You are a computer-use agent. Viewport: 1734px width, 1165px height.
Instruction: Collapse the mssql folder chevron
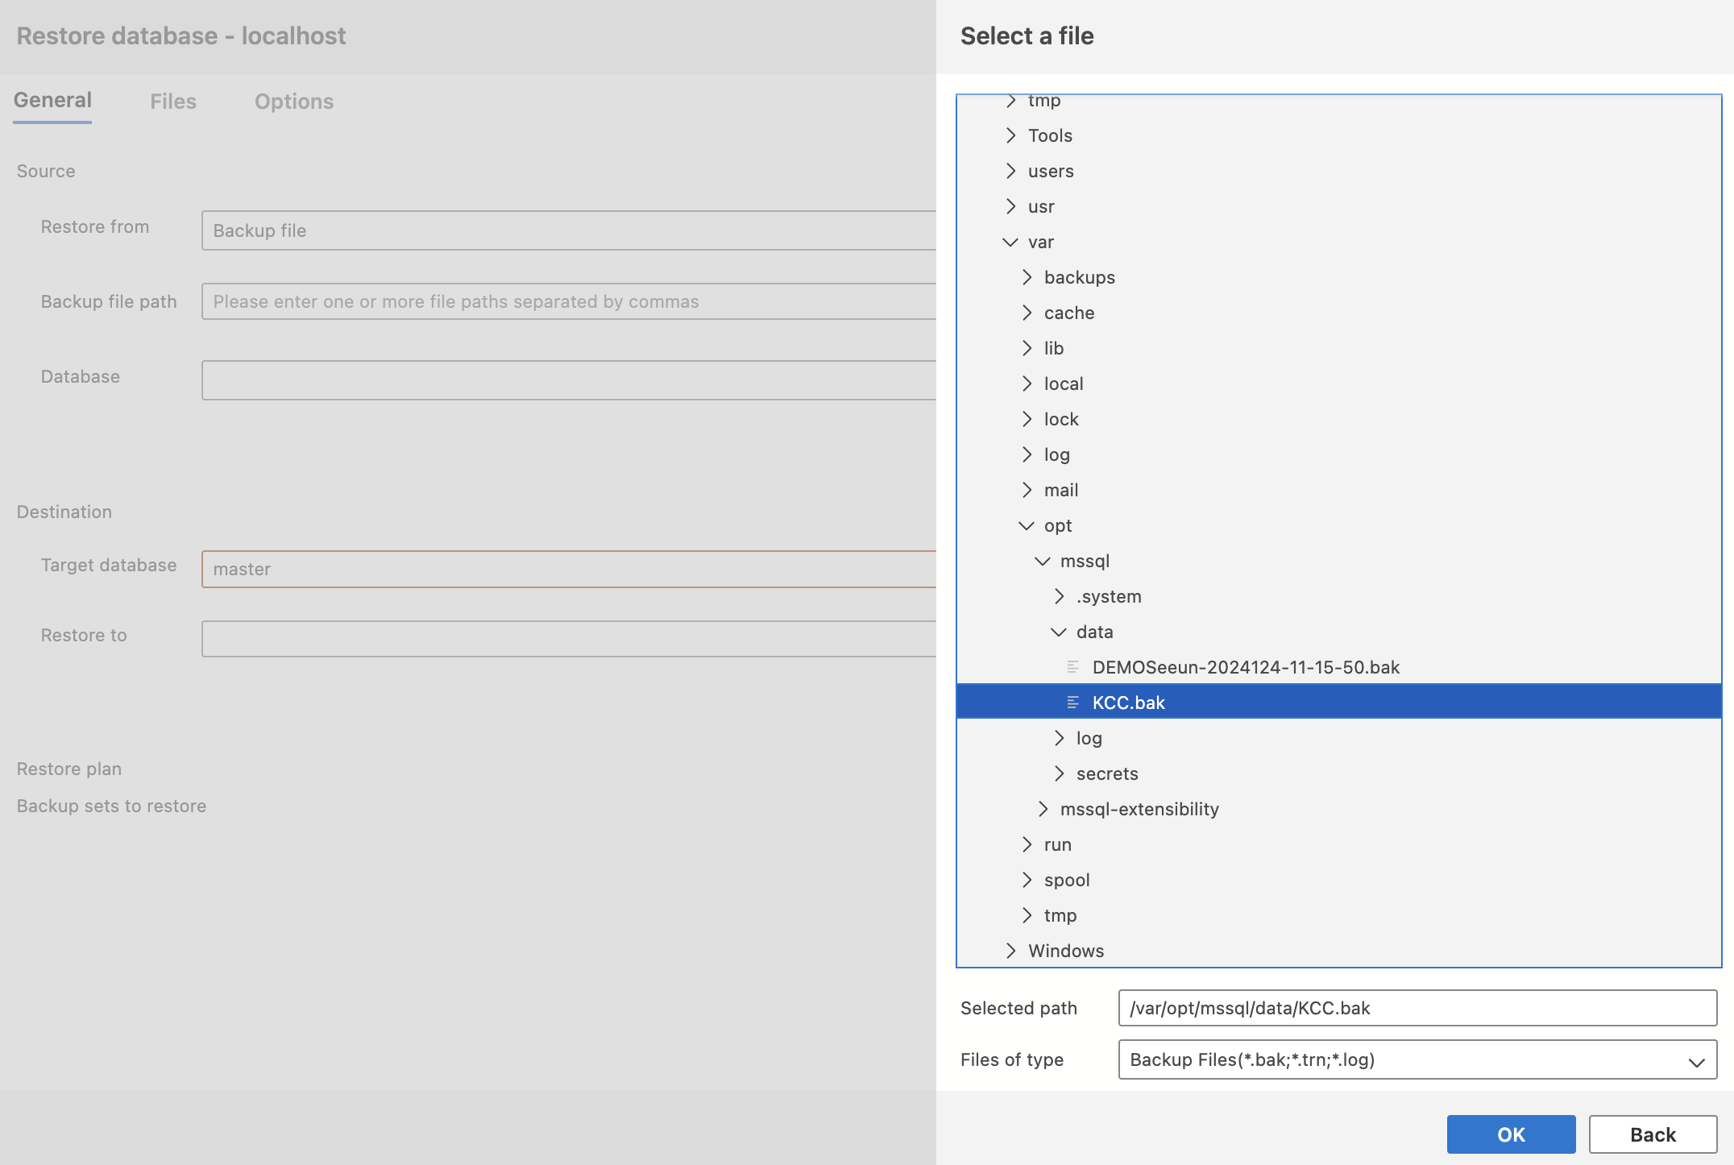click(1042, 561)
